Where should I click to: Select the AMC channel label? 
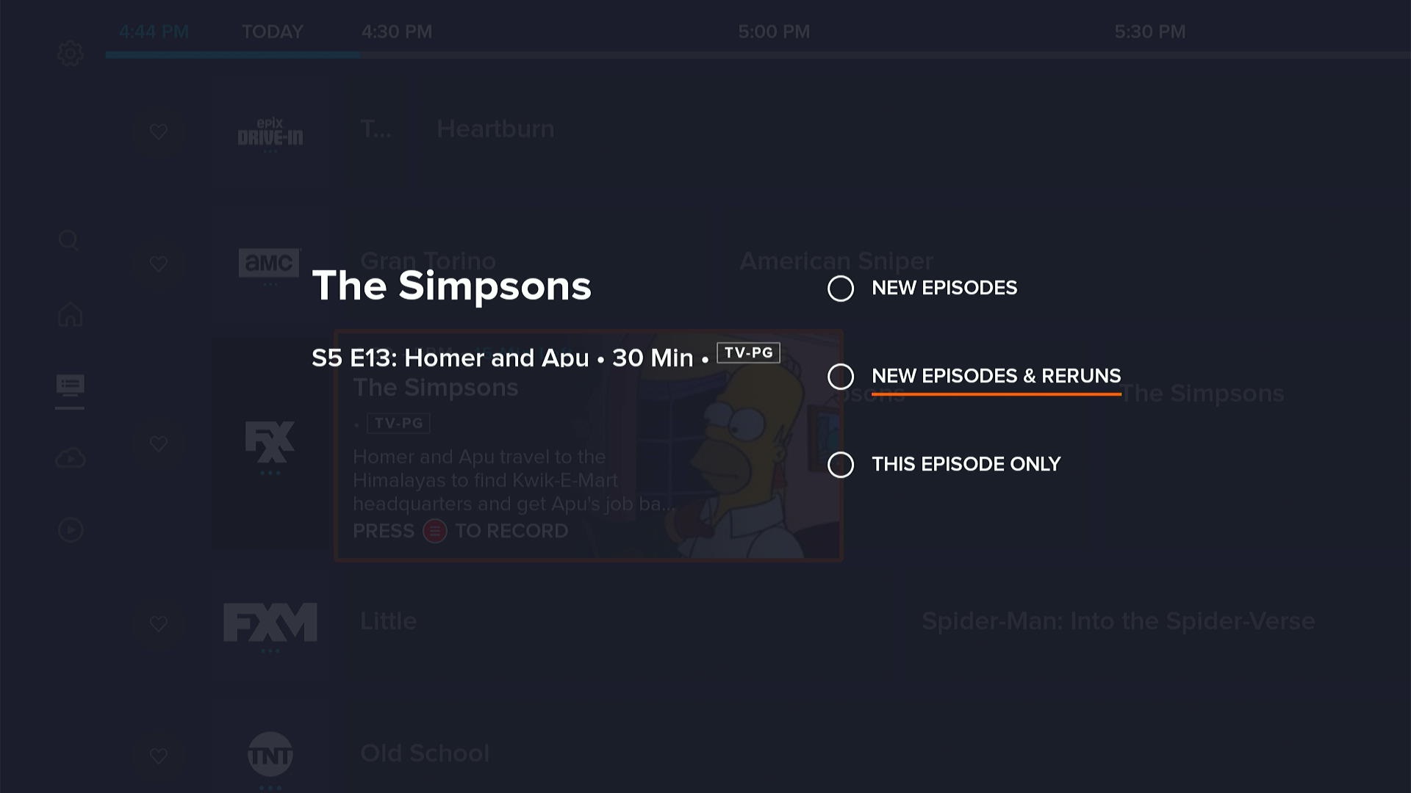pyautogui.click(x=270, y=264)
